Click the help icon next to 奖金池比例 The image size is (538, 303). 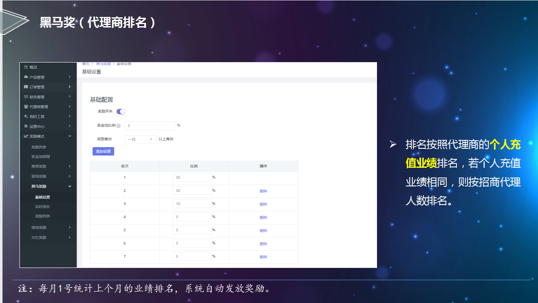[119, 126]
